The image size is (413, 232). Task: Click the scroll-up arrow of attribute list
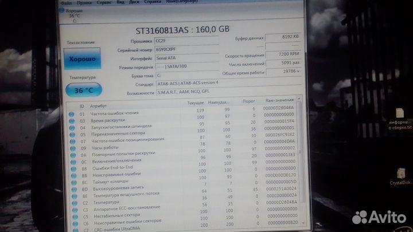click(299, 99)
